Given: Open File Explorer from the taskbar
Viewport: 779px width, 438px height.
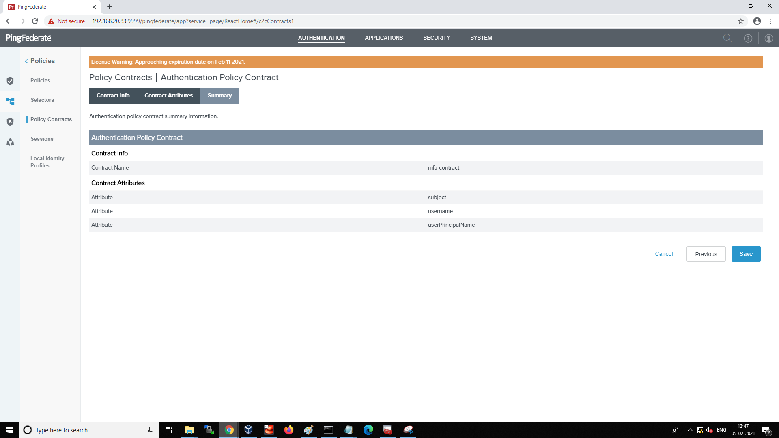Looking at the screenshot, I should tap(189, 430).
